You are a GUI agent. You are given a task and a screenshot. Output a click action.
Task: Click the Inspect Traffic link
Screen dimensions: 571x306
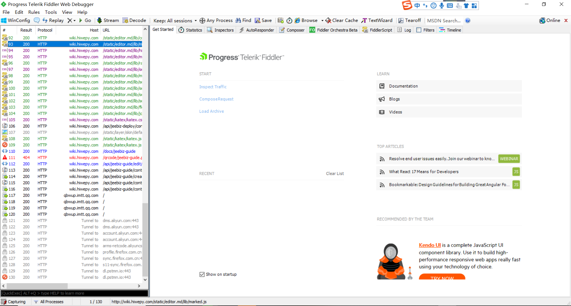click(213, 87)
